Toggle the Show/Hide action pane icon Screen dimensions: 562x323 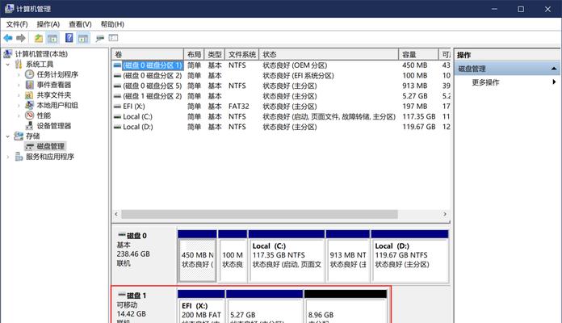point(83,38)
